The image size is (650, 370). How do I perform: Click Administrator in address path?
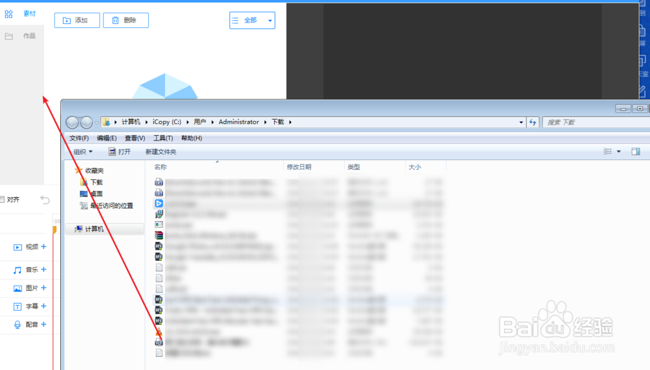239,122
